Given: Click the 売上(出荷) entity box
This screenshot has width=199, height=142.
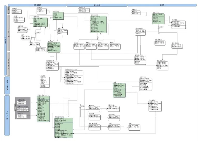Looking at the screenshot, I should [x=114, y=118].
